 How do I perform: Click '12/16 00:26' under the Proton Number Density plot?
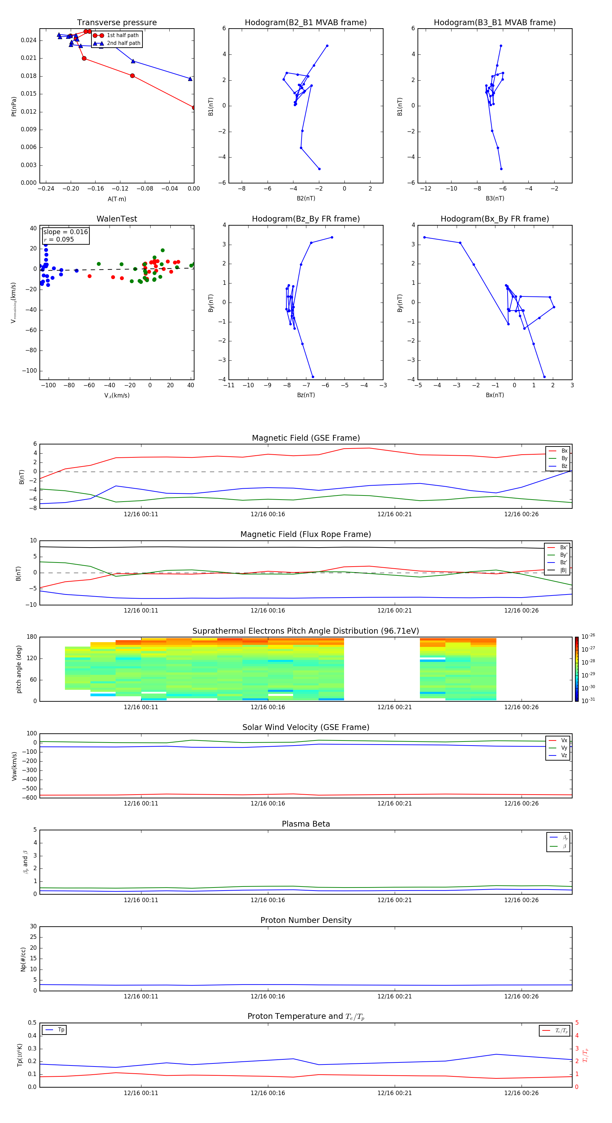pyautogui.click(x=521, y=996)
